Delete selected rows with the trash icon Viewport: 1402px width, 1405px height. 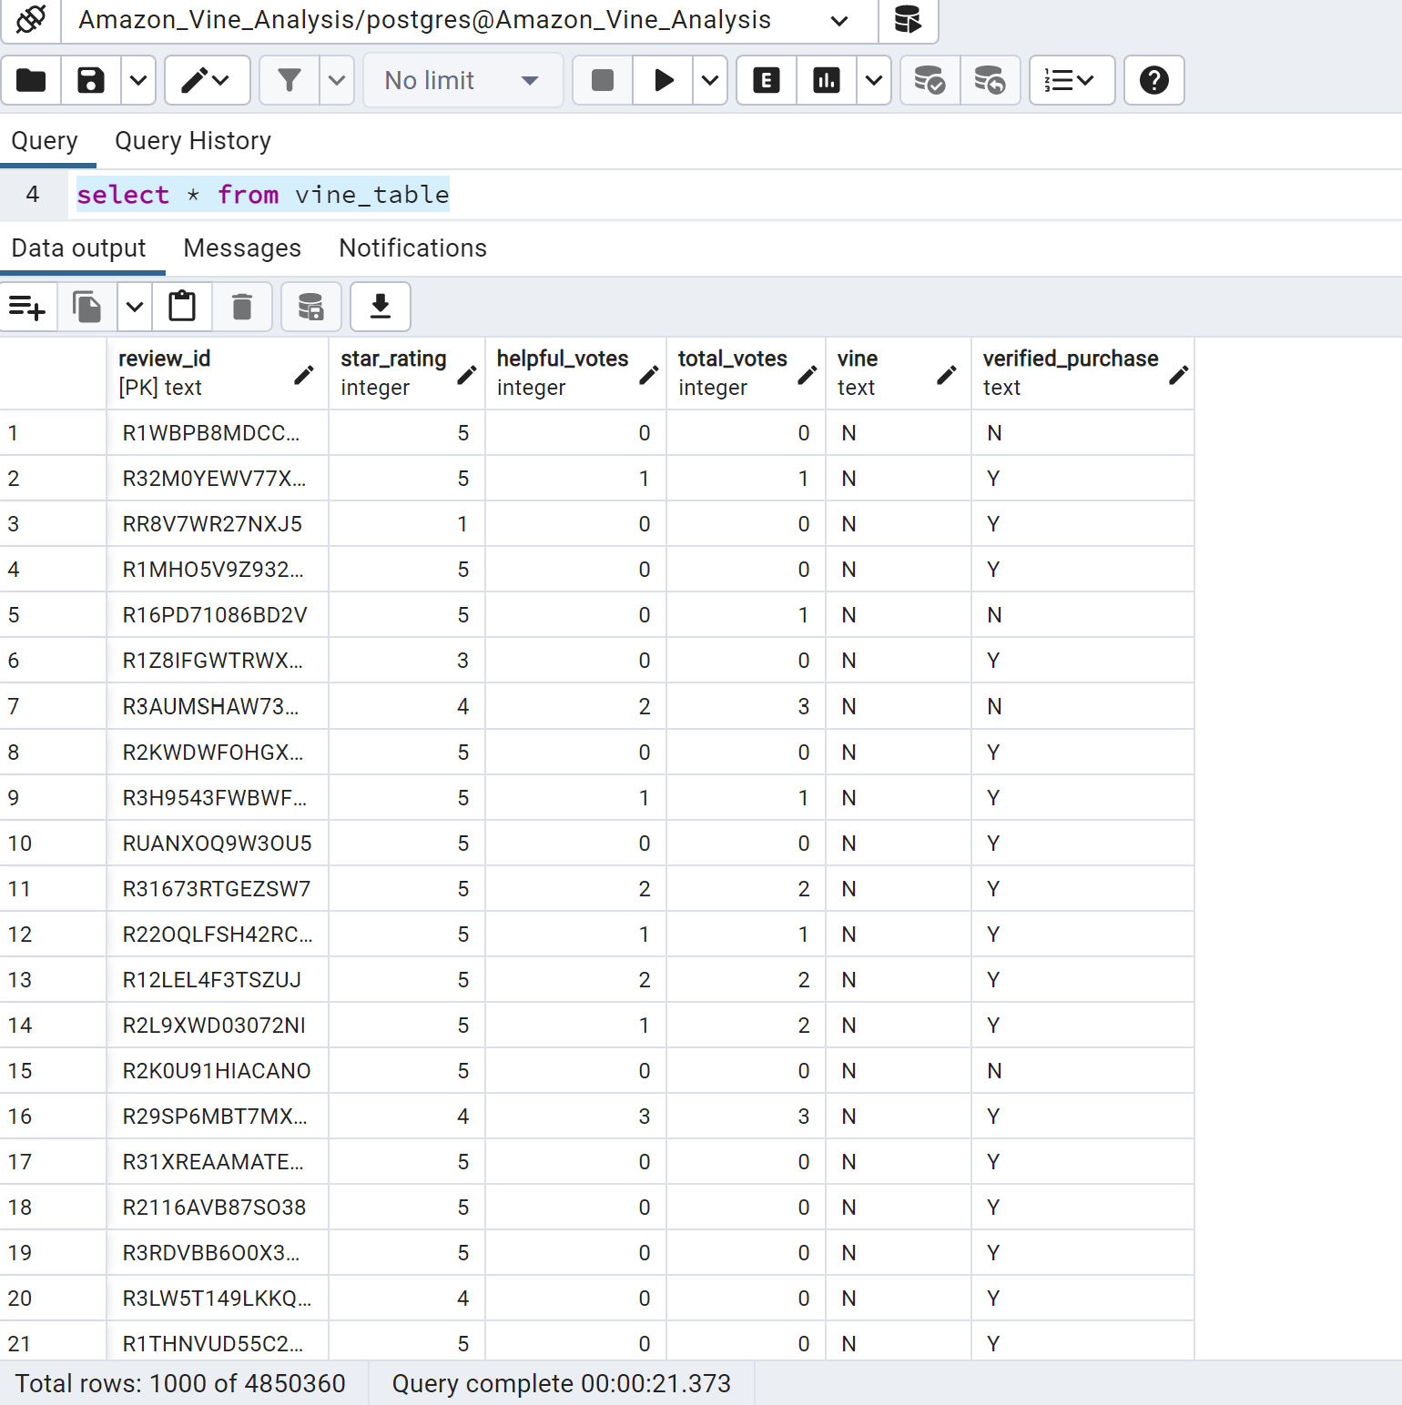tap(241, 307)
